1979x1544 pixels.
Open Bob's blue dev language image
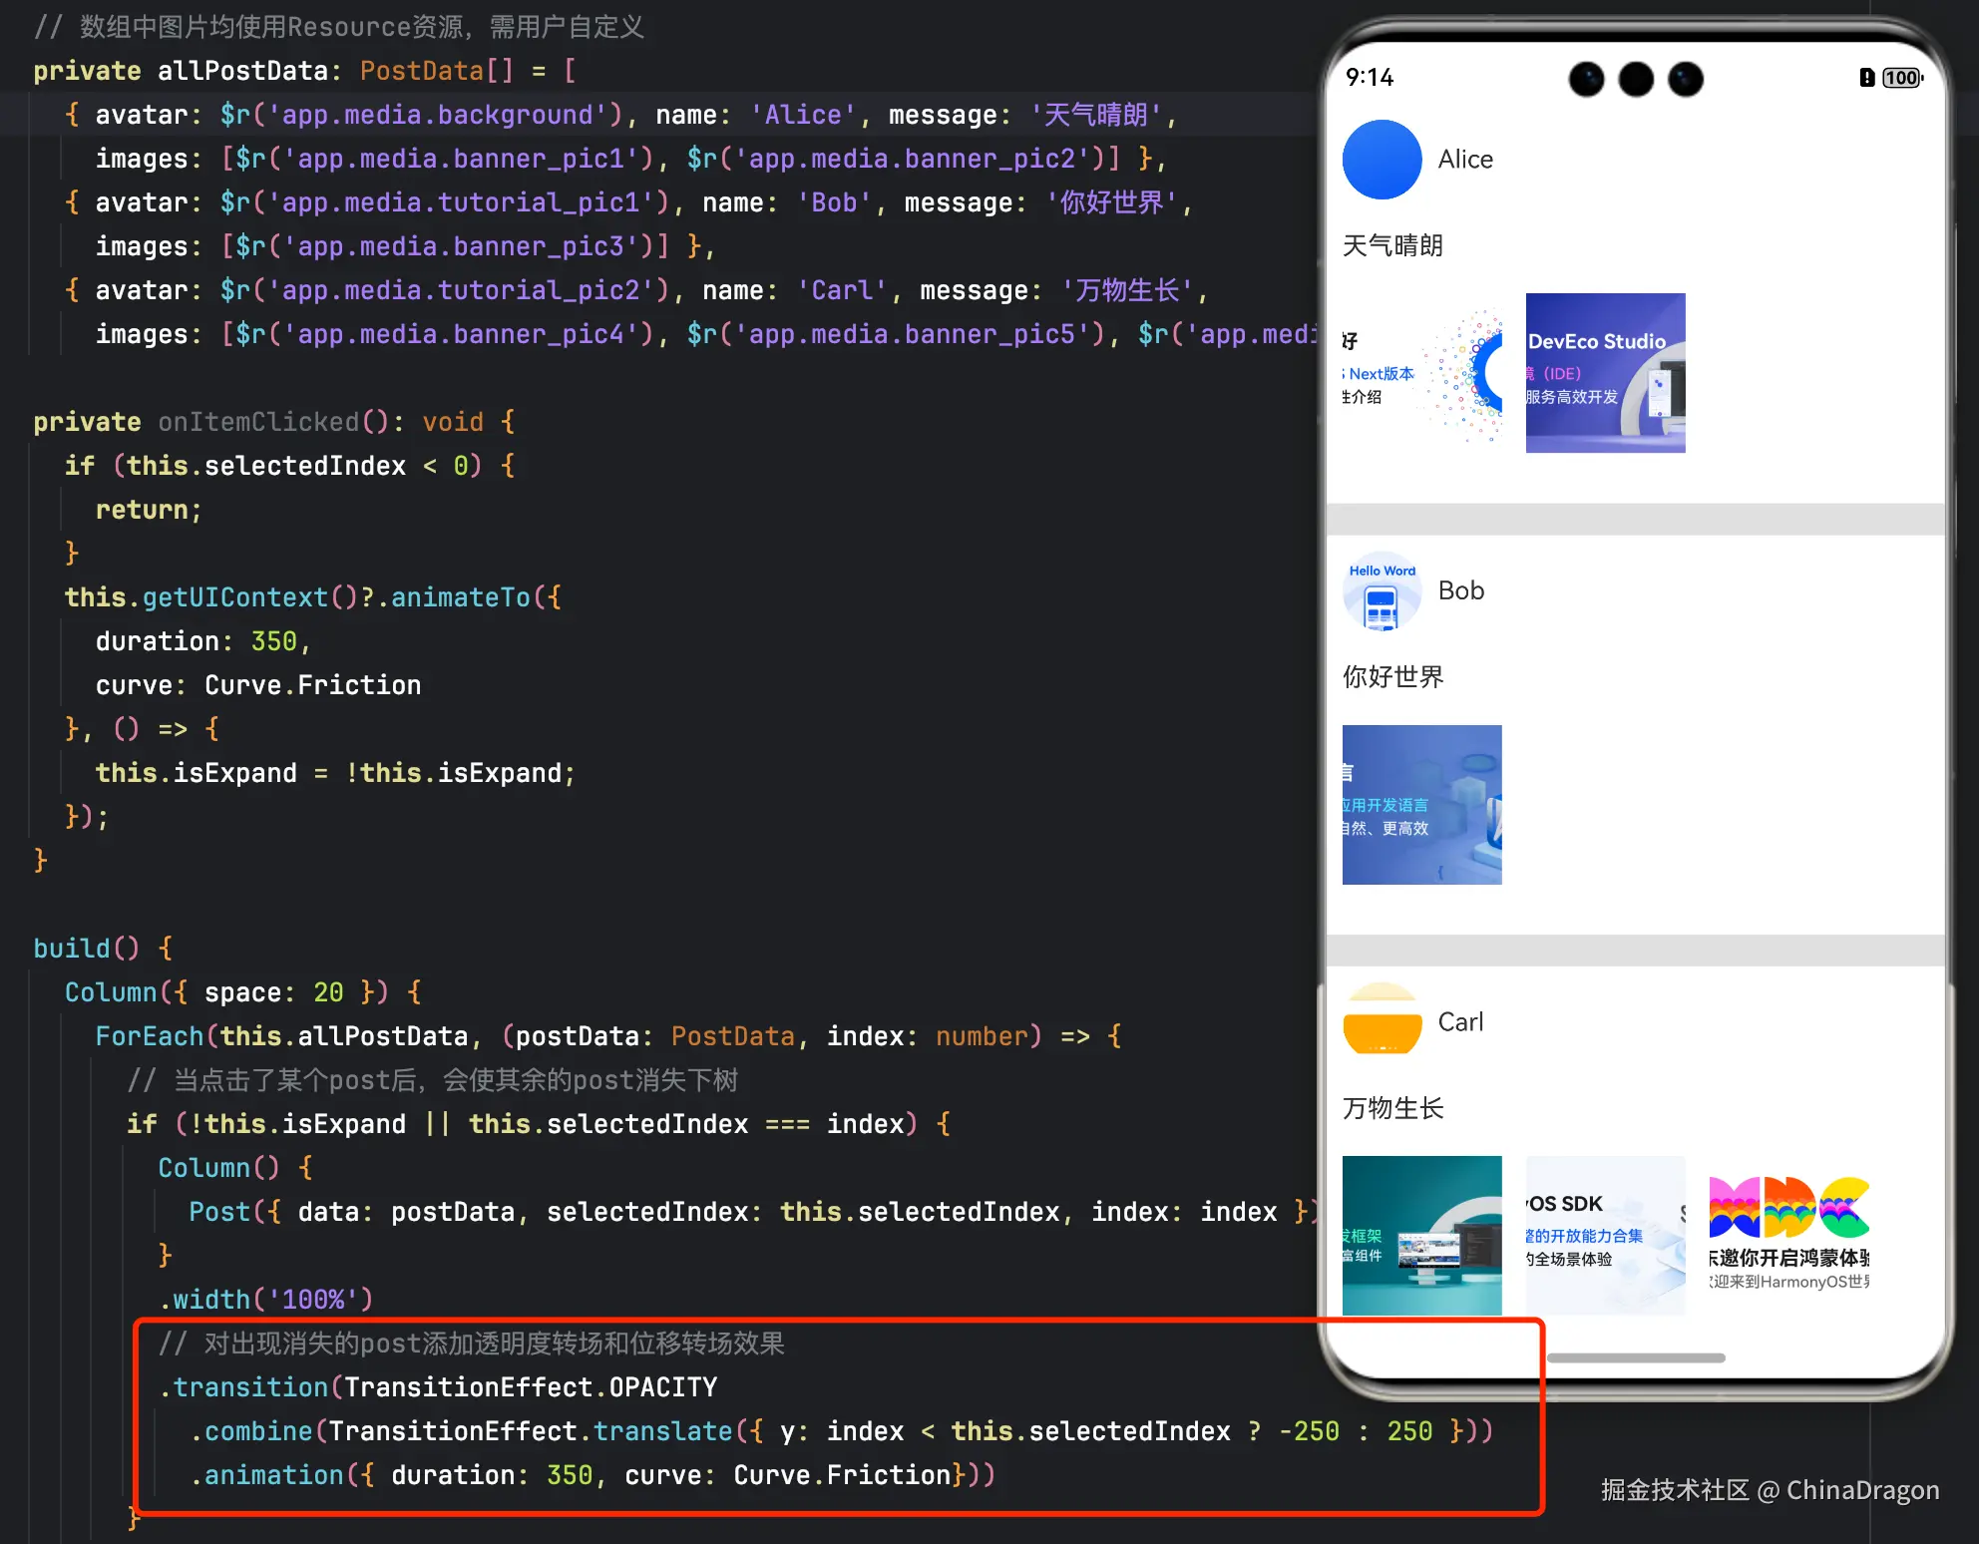click(x=1421, y=805)
